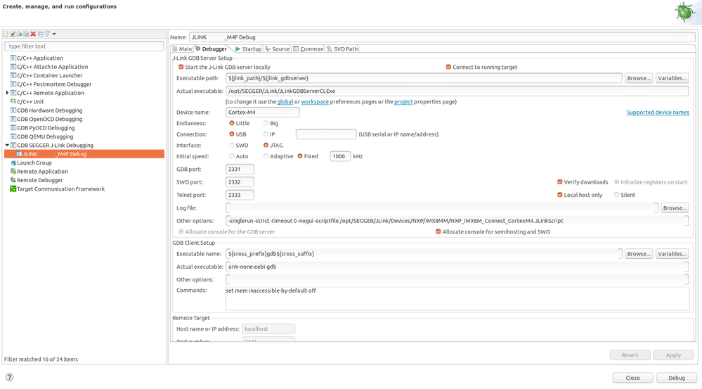This screenshot has height=389, width=702.
Task: Collapse the GDB SEGGER J-Link Debugging node
Action: (7, 145)
